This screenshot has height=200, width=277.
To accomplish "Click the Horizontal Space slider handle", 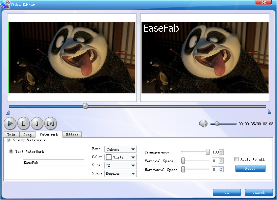I will coord(183,169).
